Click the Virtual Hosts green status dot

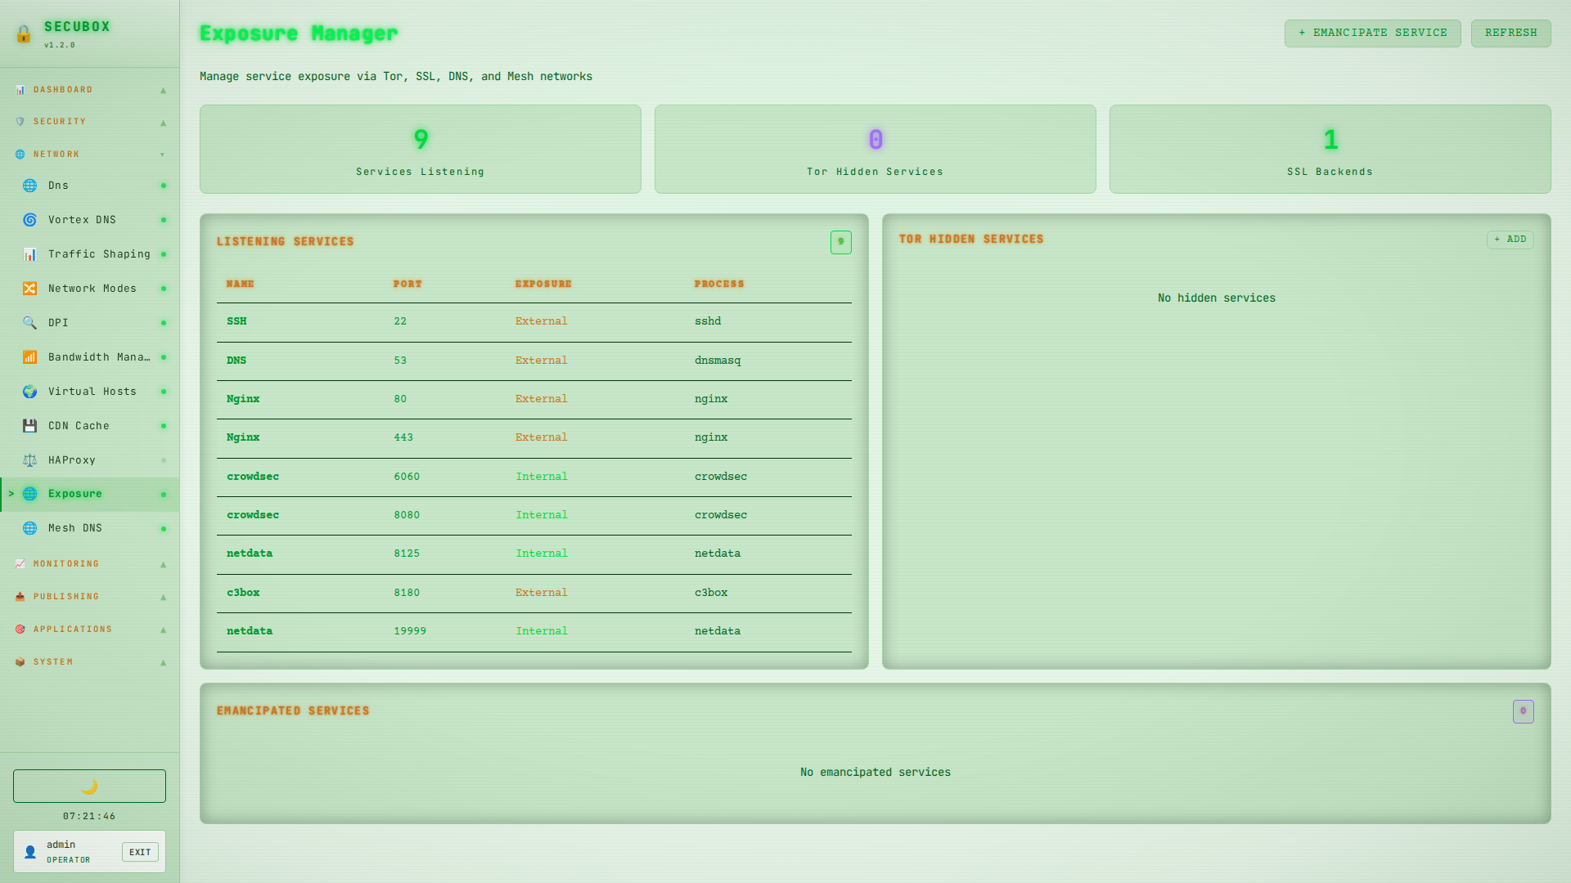click(x=164, y=392)
